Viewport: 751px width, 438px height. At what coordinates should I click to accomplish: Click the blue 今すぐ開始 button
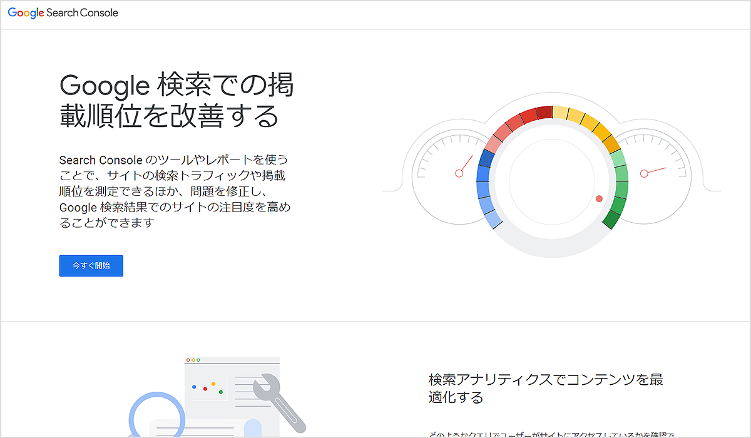point(91,265)
